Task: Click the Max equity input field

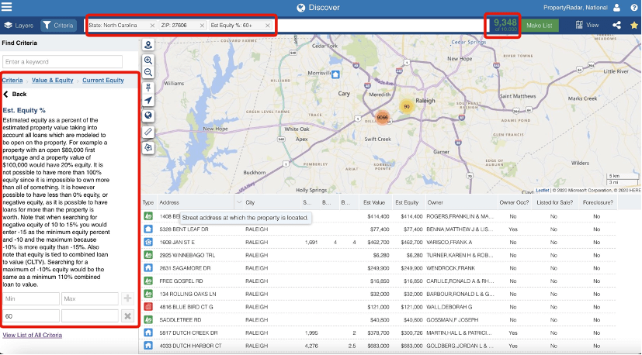Action: [90, 298]
